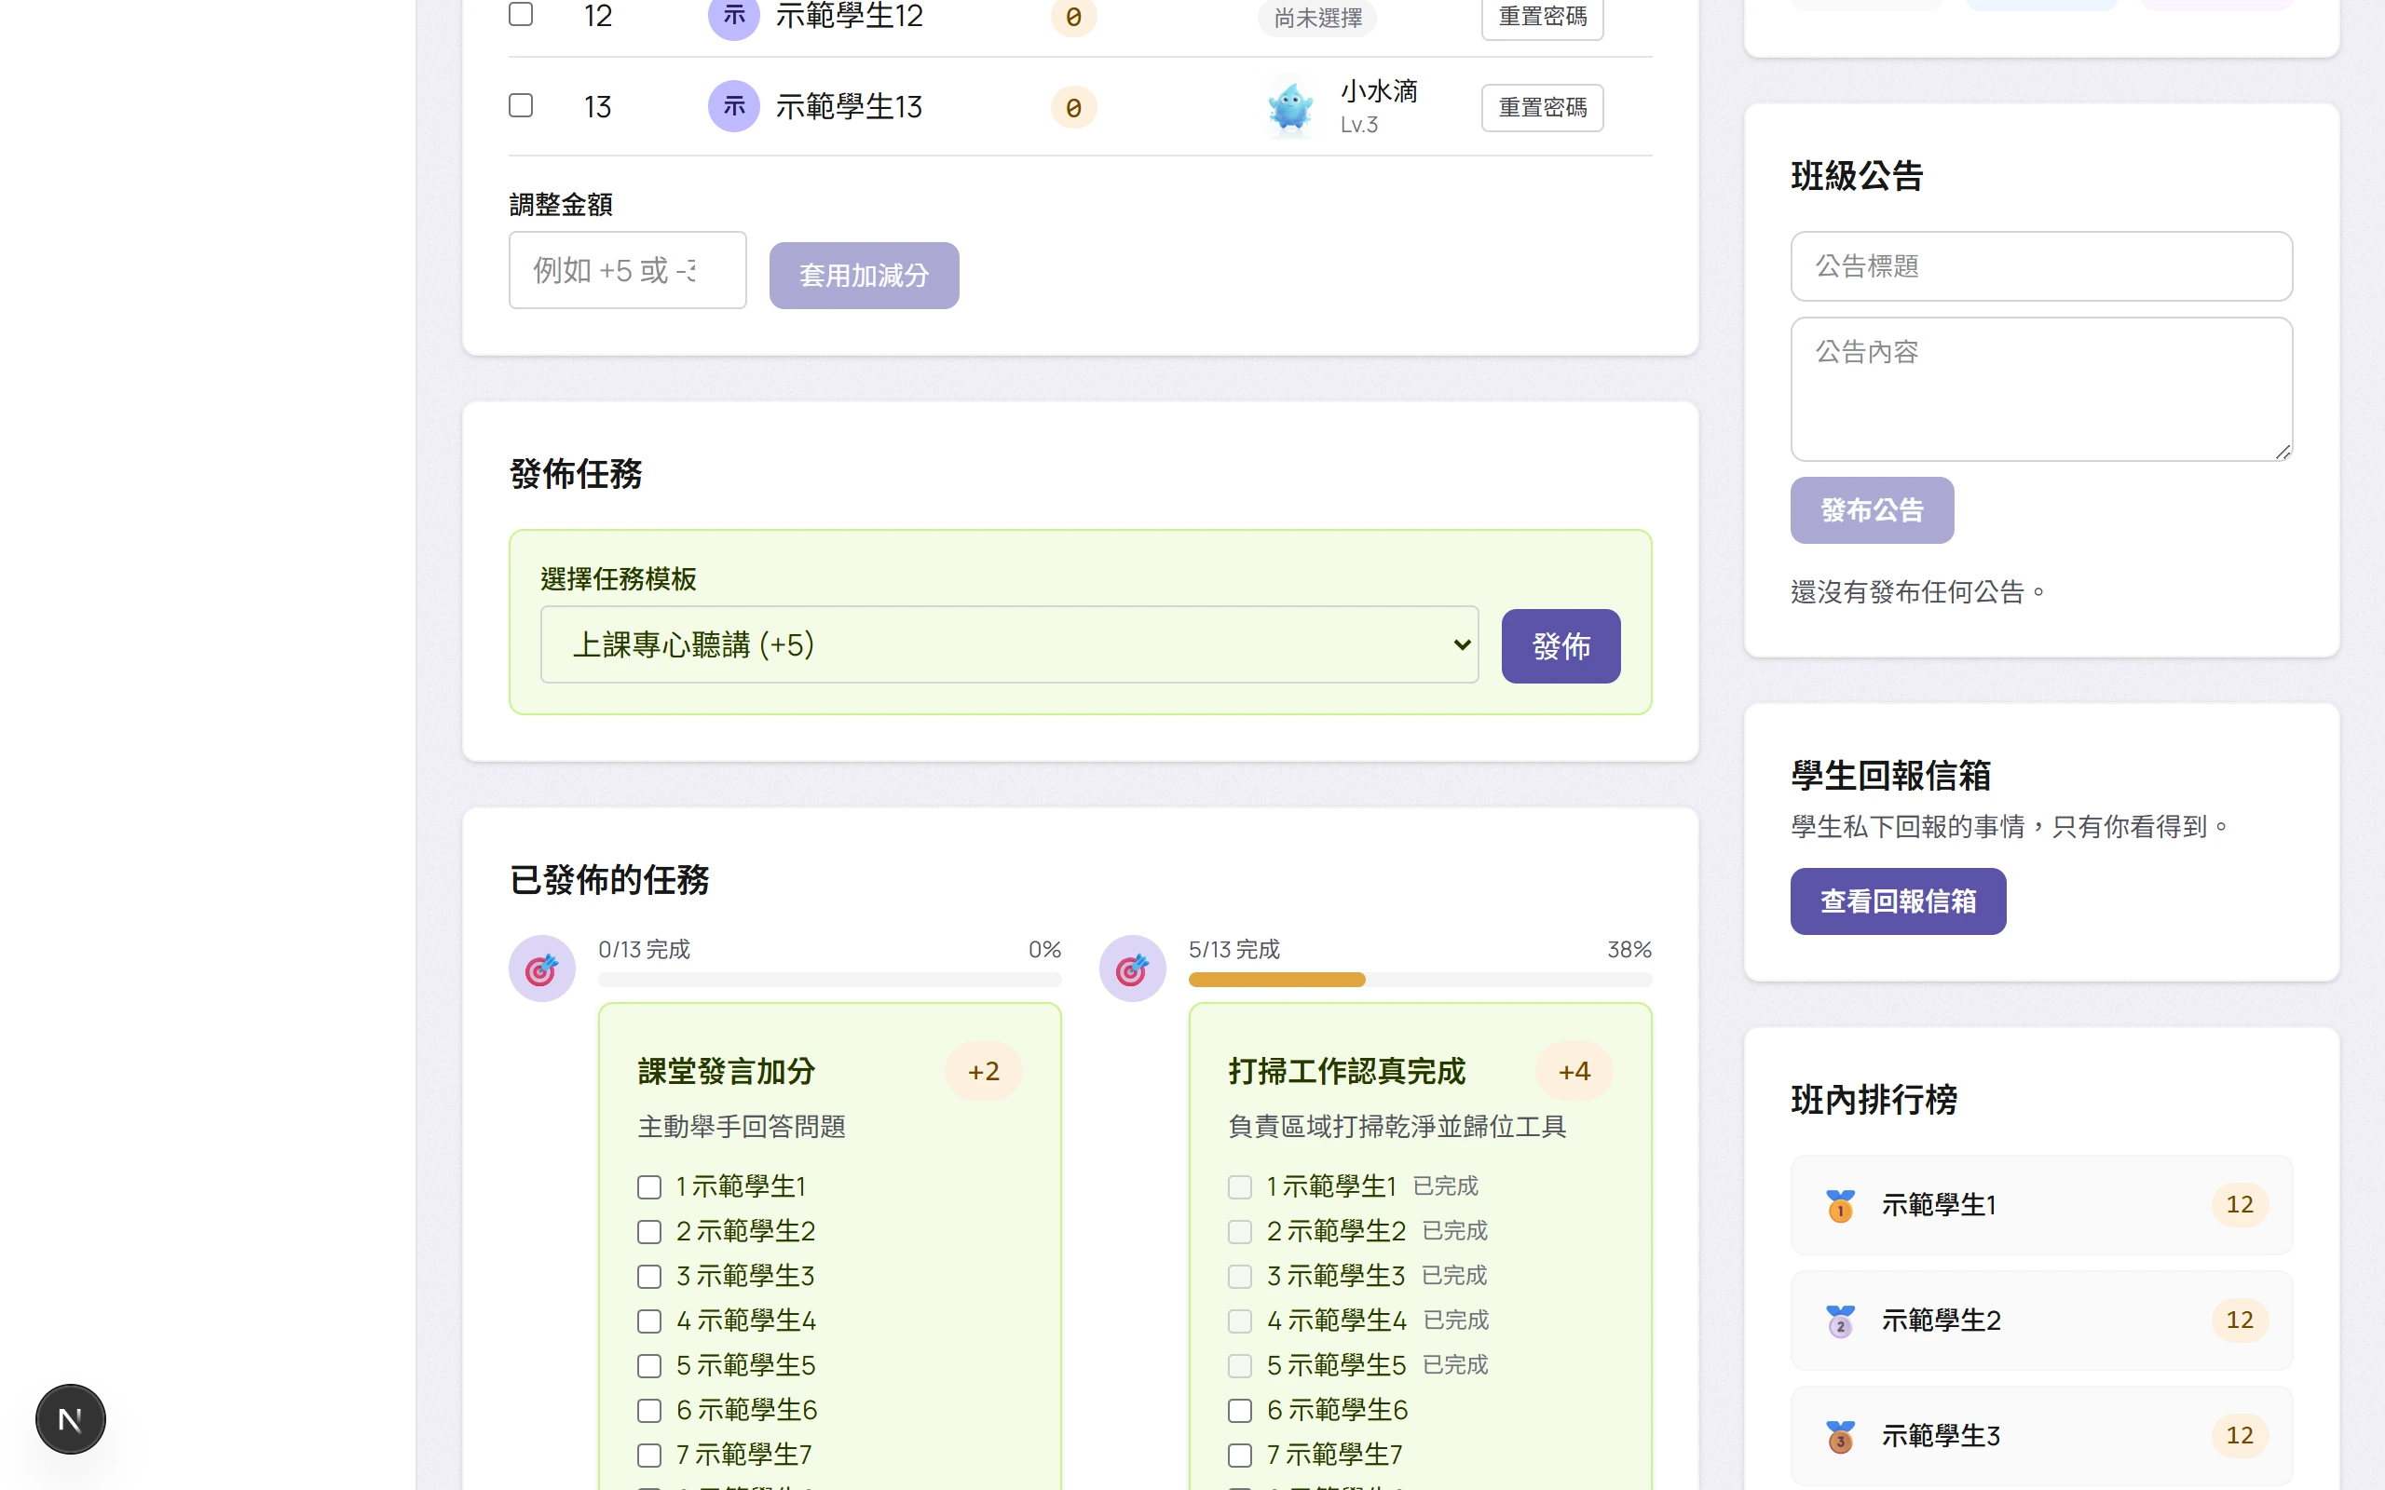Click the bronze medal icon for 示範學生3
This screenshot has width=2385, height=1490.
tap(1840, 1436)
